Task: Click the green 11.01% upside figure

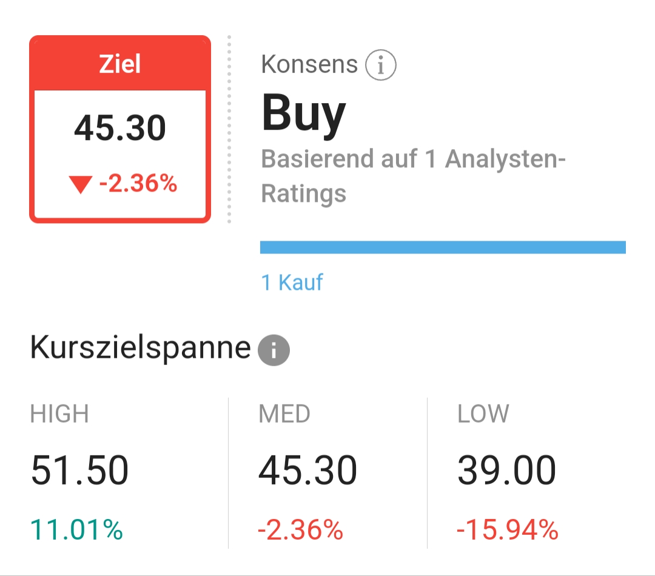Action: pyautogui.click(x=76, y=530)
